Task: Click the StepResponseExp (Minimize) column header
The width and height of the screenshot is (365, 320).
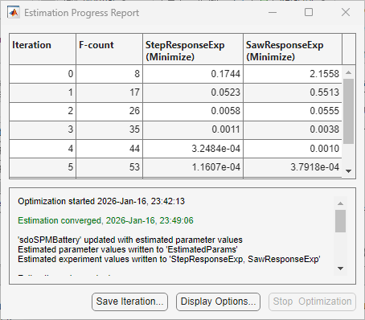Action: point(193,49)
